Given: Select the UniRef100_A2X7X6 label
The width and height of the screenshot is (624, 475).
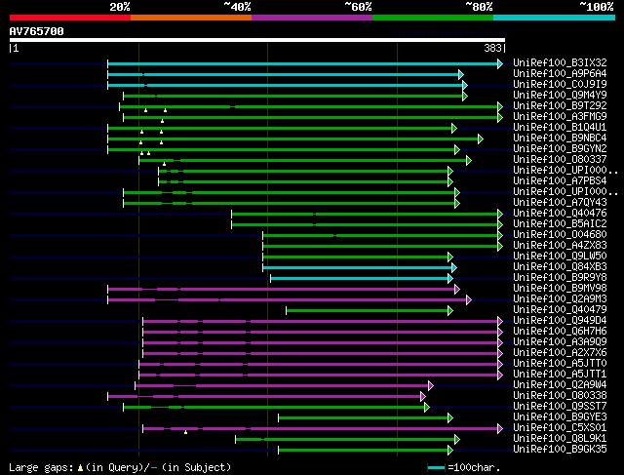Looking at the screenshot, I should (560, 353).
